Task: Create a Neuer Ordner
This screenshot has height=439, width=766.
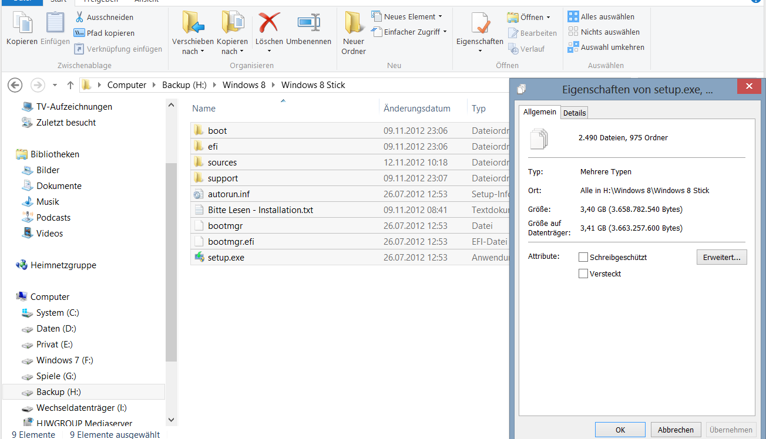Action: tap(354, 34)
